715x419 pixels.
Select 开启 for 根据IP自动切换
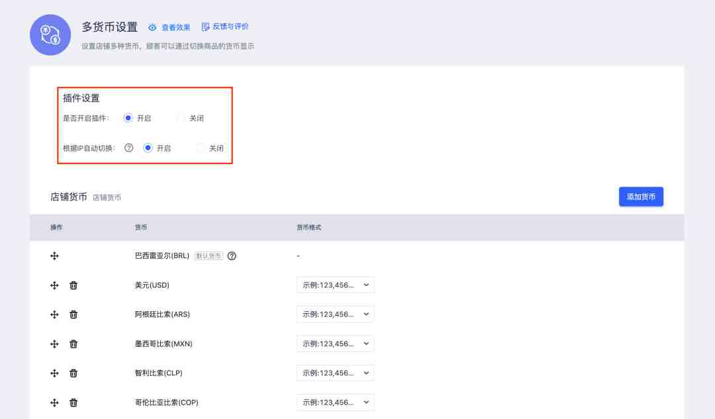point(148,148)
